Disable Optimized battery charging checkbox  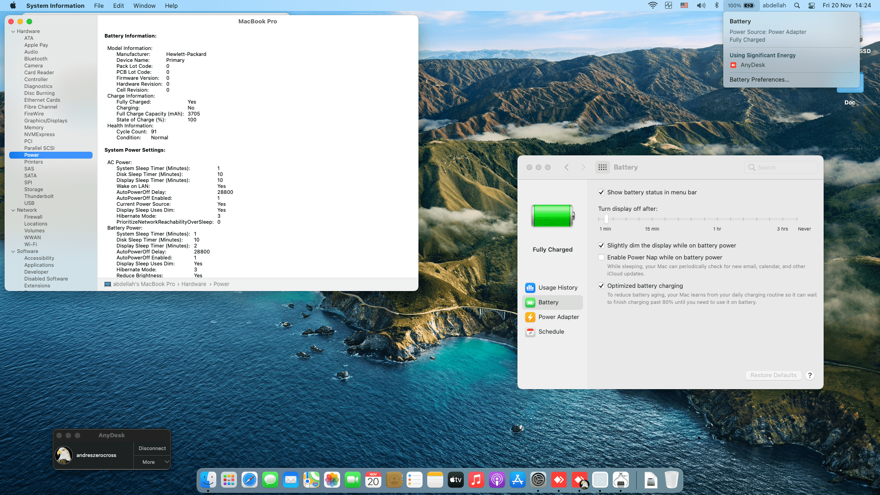click(601, 286)
